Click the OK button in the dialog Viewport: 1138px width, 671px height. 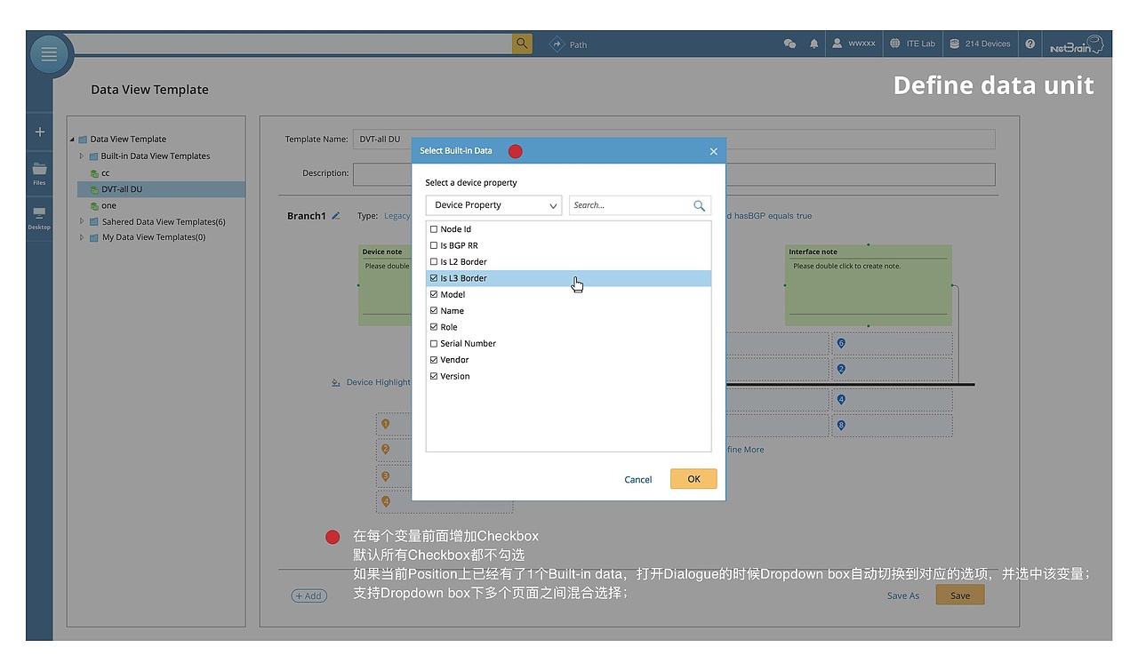[x=693, y=478]
